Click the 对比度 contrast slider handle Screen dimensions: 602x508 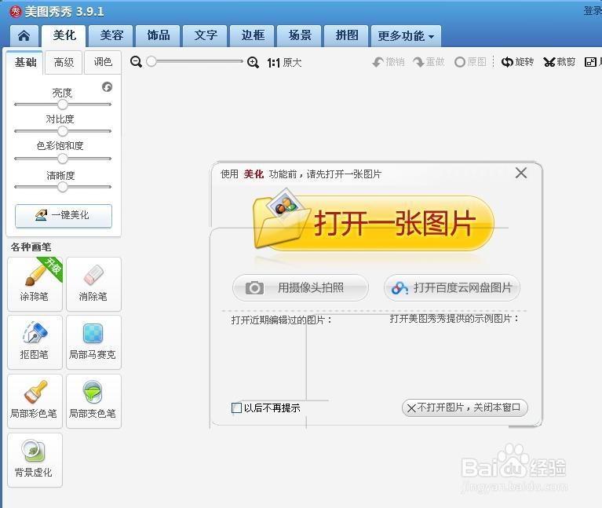tap(63, 131)
